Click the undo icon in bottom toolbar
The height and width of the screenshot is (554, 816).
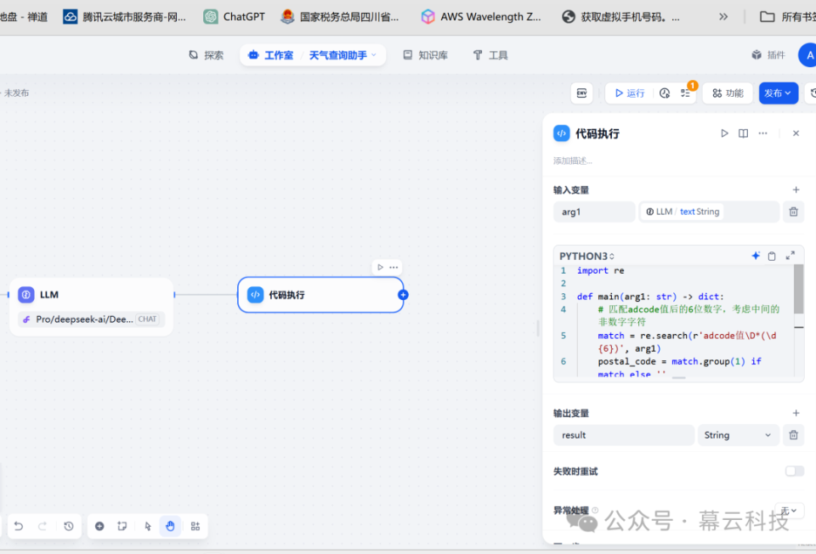[x=18, y=526]
